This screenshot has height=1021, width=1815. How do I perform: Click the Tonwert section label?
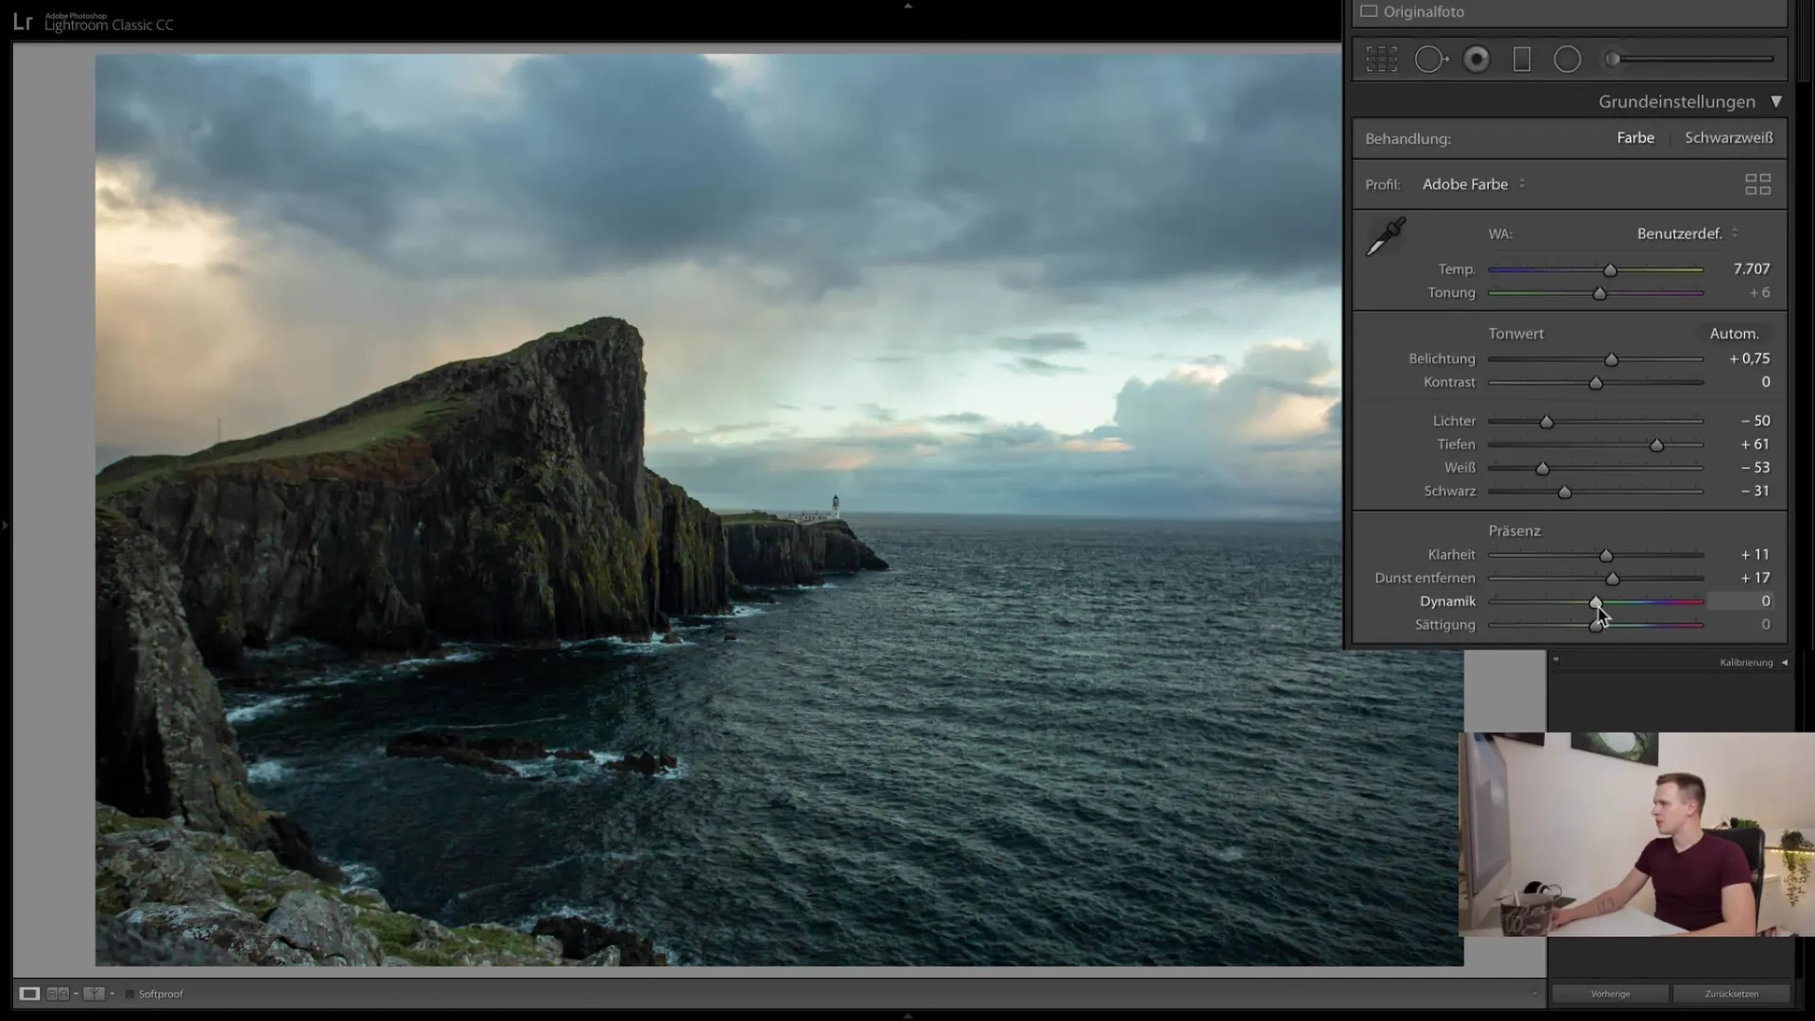click(1515, 334)
